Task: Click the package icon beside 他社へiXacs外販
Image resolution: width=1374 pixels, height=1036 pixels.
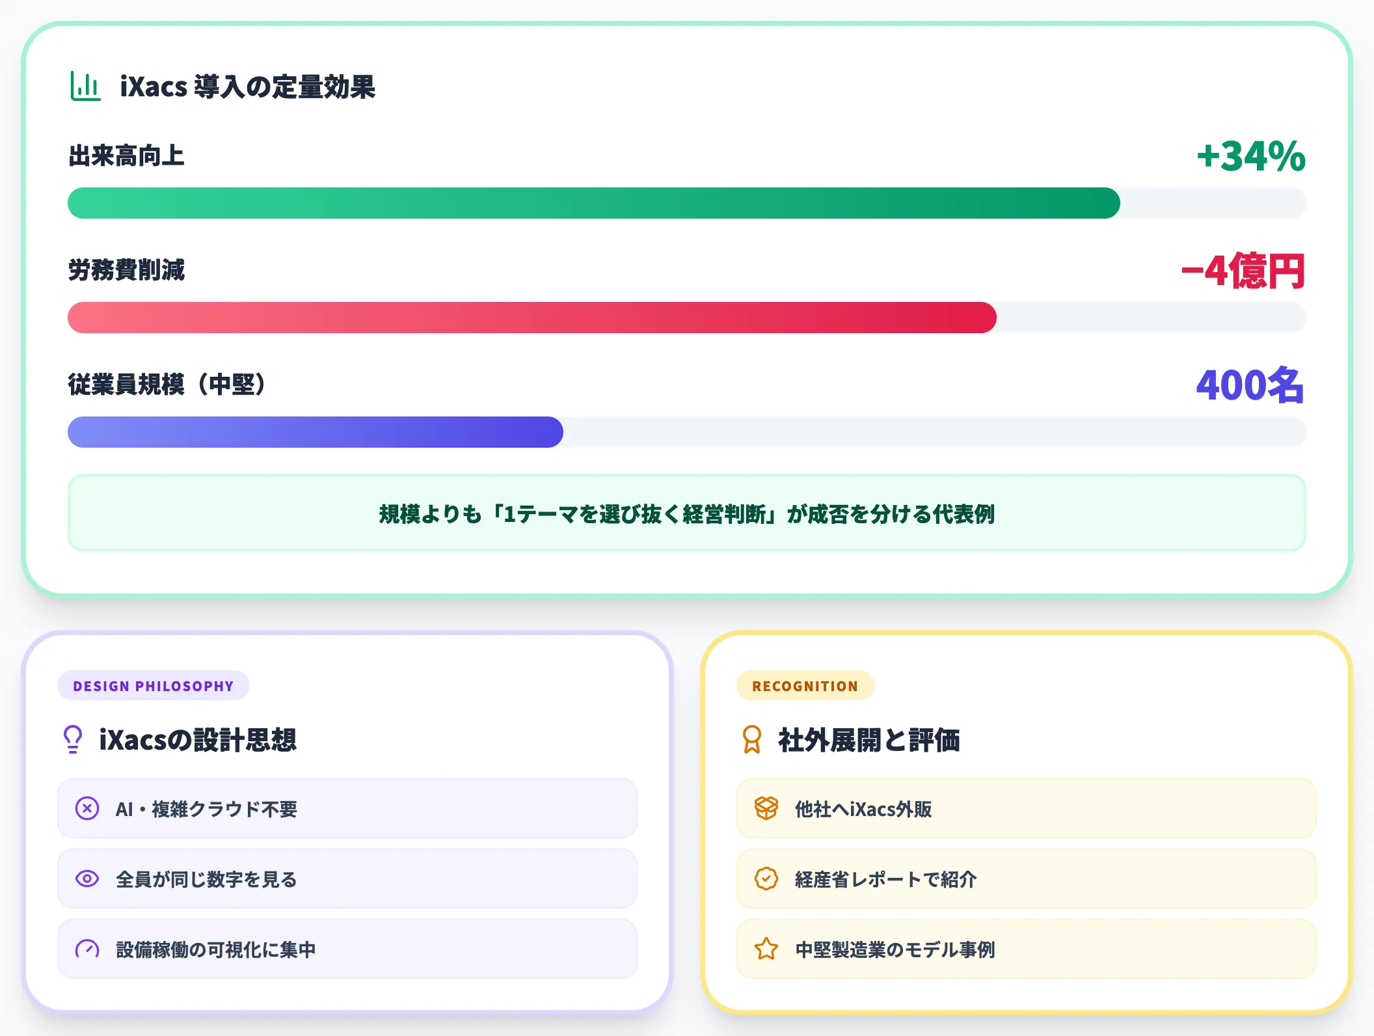Action: pyautogui.click(x=766, y=808)
